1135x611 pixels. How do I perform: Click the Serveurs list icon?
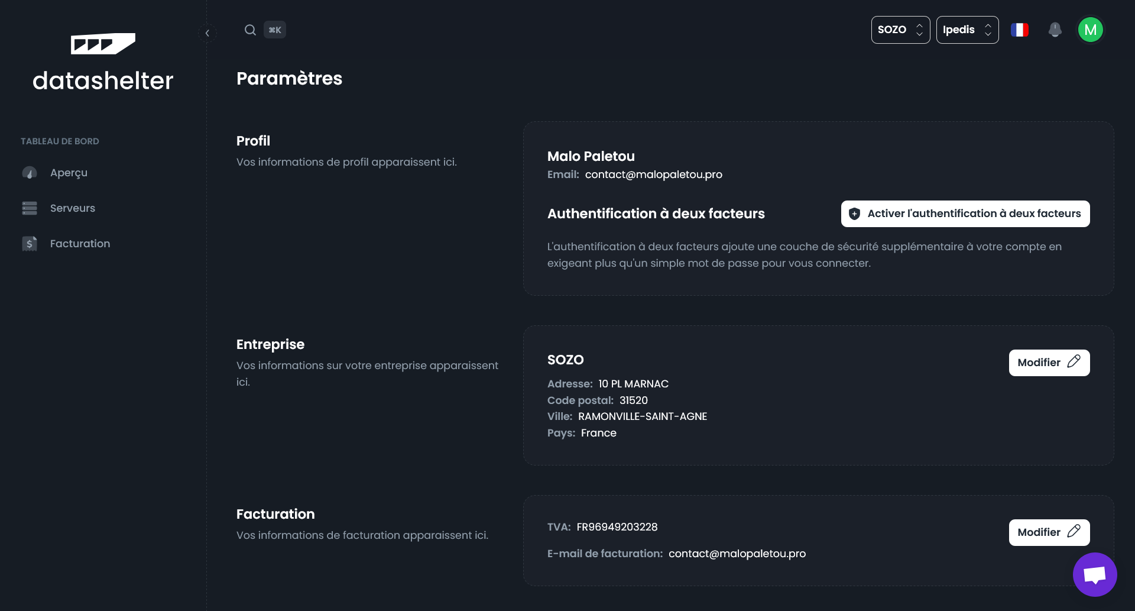click(29, 208)
